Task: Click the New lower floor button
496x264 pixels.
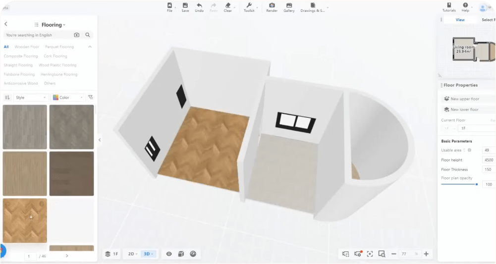Action: click(464, 109)
